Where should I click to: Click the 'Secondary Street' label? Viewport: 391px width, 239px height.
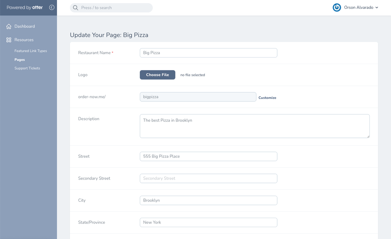coord(94,178)
